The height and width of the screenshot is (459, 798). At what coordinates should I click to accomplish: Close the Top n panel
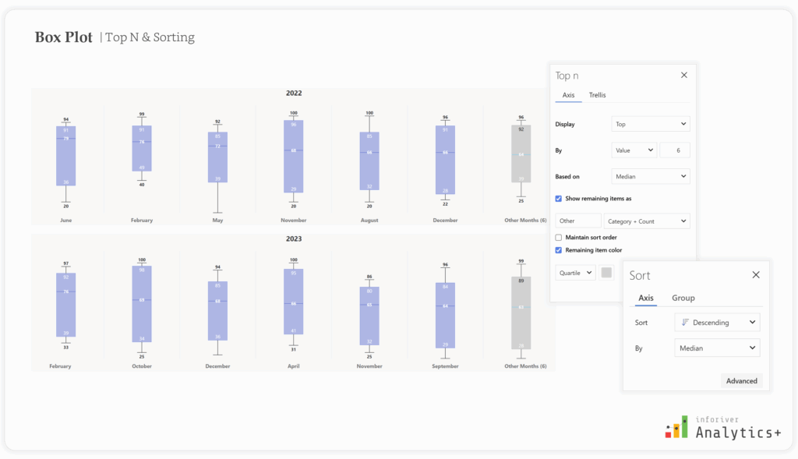tap(684, 75)
